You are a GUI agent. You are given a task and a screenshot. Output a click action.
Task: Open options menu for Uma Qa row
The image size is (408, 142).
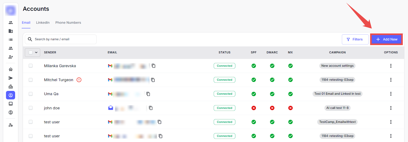click(x=391, y=94)
